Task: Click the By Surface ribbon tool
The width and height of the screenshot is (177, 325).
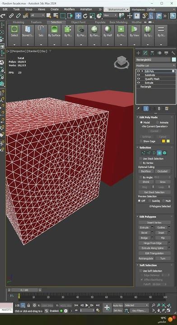Action: (54, 36)
